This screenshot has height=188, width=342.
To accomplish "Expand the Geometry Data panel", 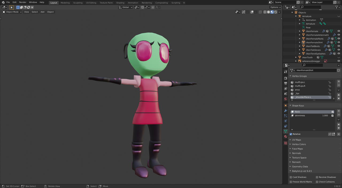I will coord(300,167).
